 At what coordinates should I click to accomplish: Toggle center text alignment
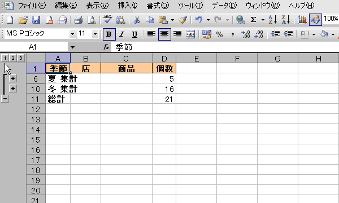click(164, 34)
